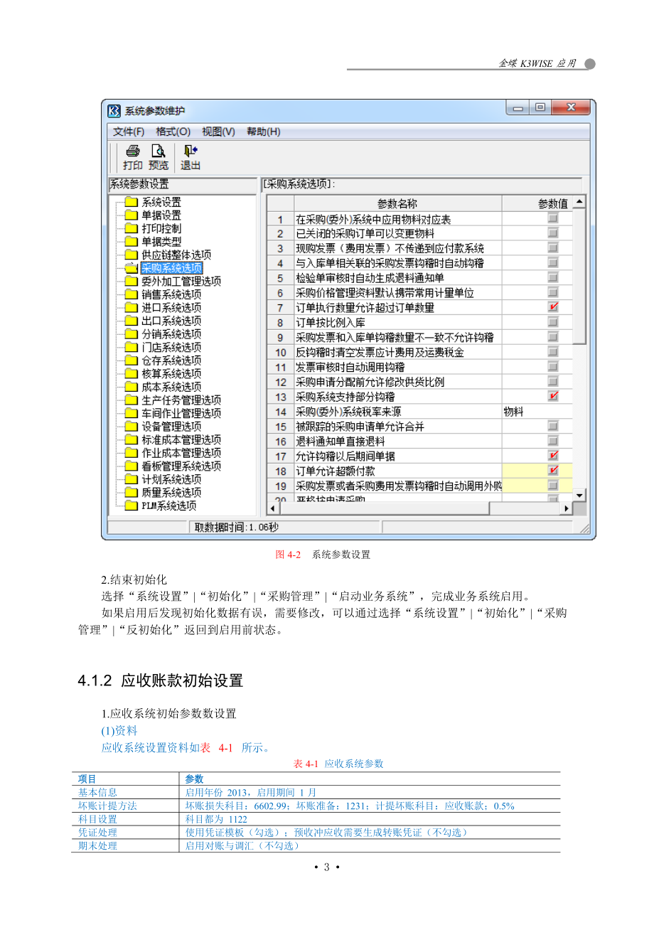Select the 单据类型 folder icon
654x925 pixels.
[x=131, y=241]
